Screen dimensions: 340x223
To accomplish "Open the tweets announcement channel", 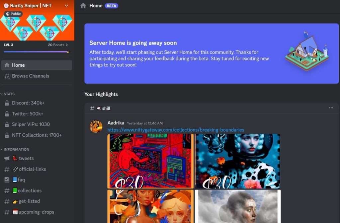I will (37, 158).
